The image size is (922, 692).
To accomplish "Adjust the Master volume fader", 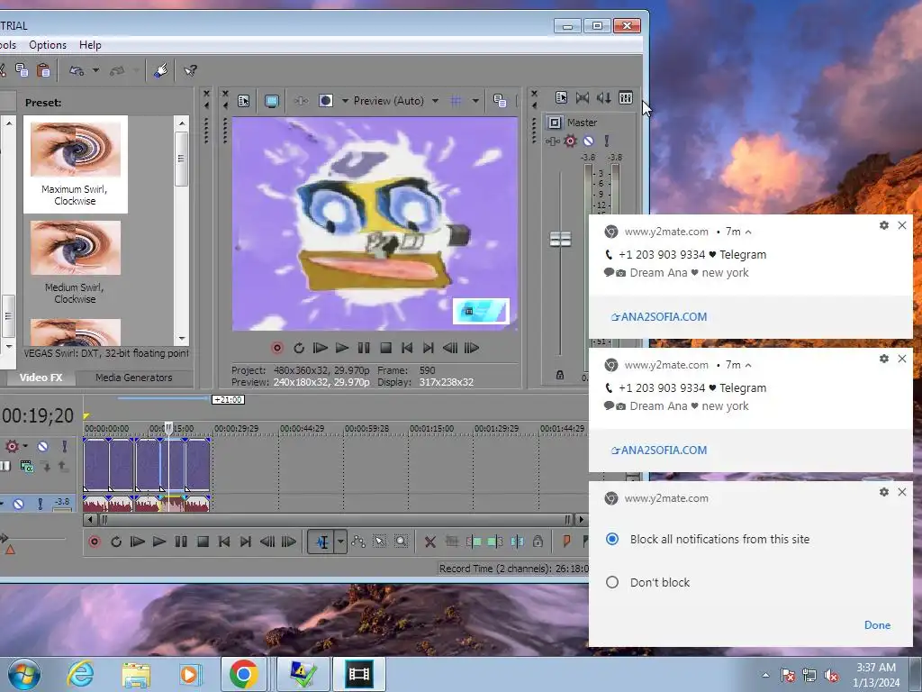I will point(560,239).
